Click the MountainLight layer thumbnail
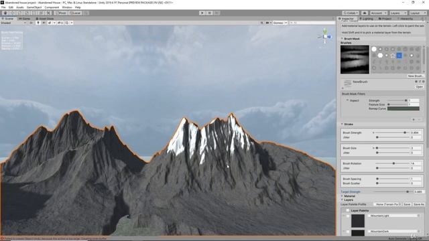 click(x=358, y=221)
